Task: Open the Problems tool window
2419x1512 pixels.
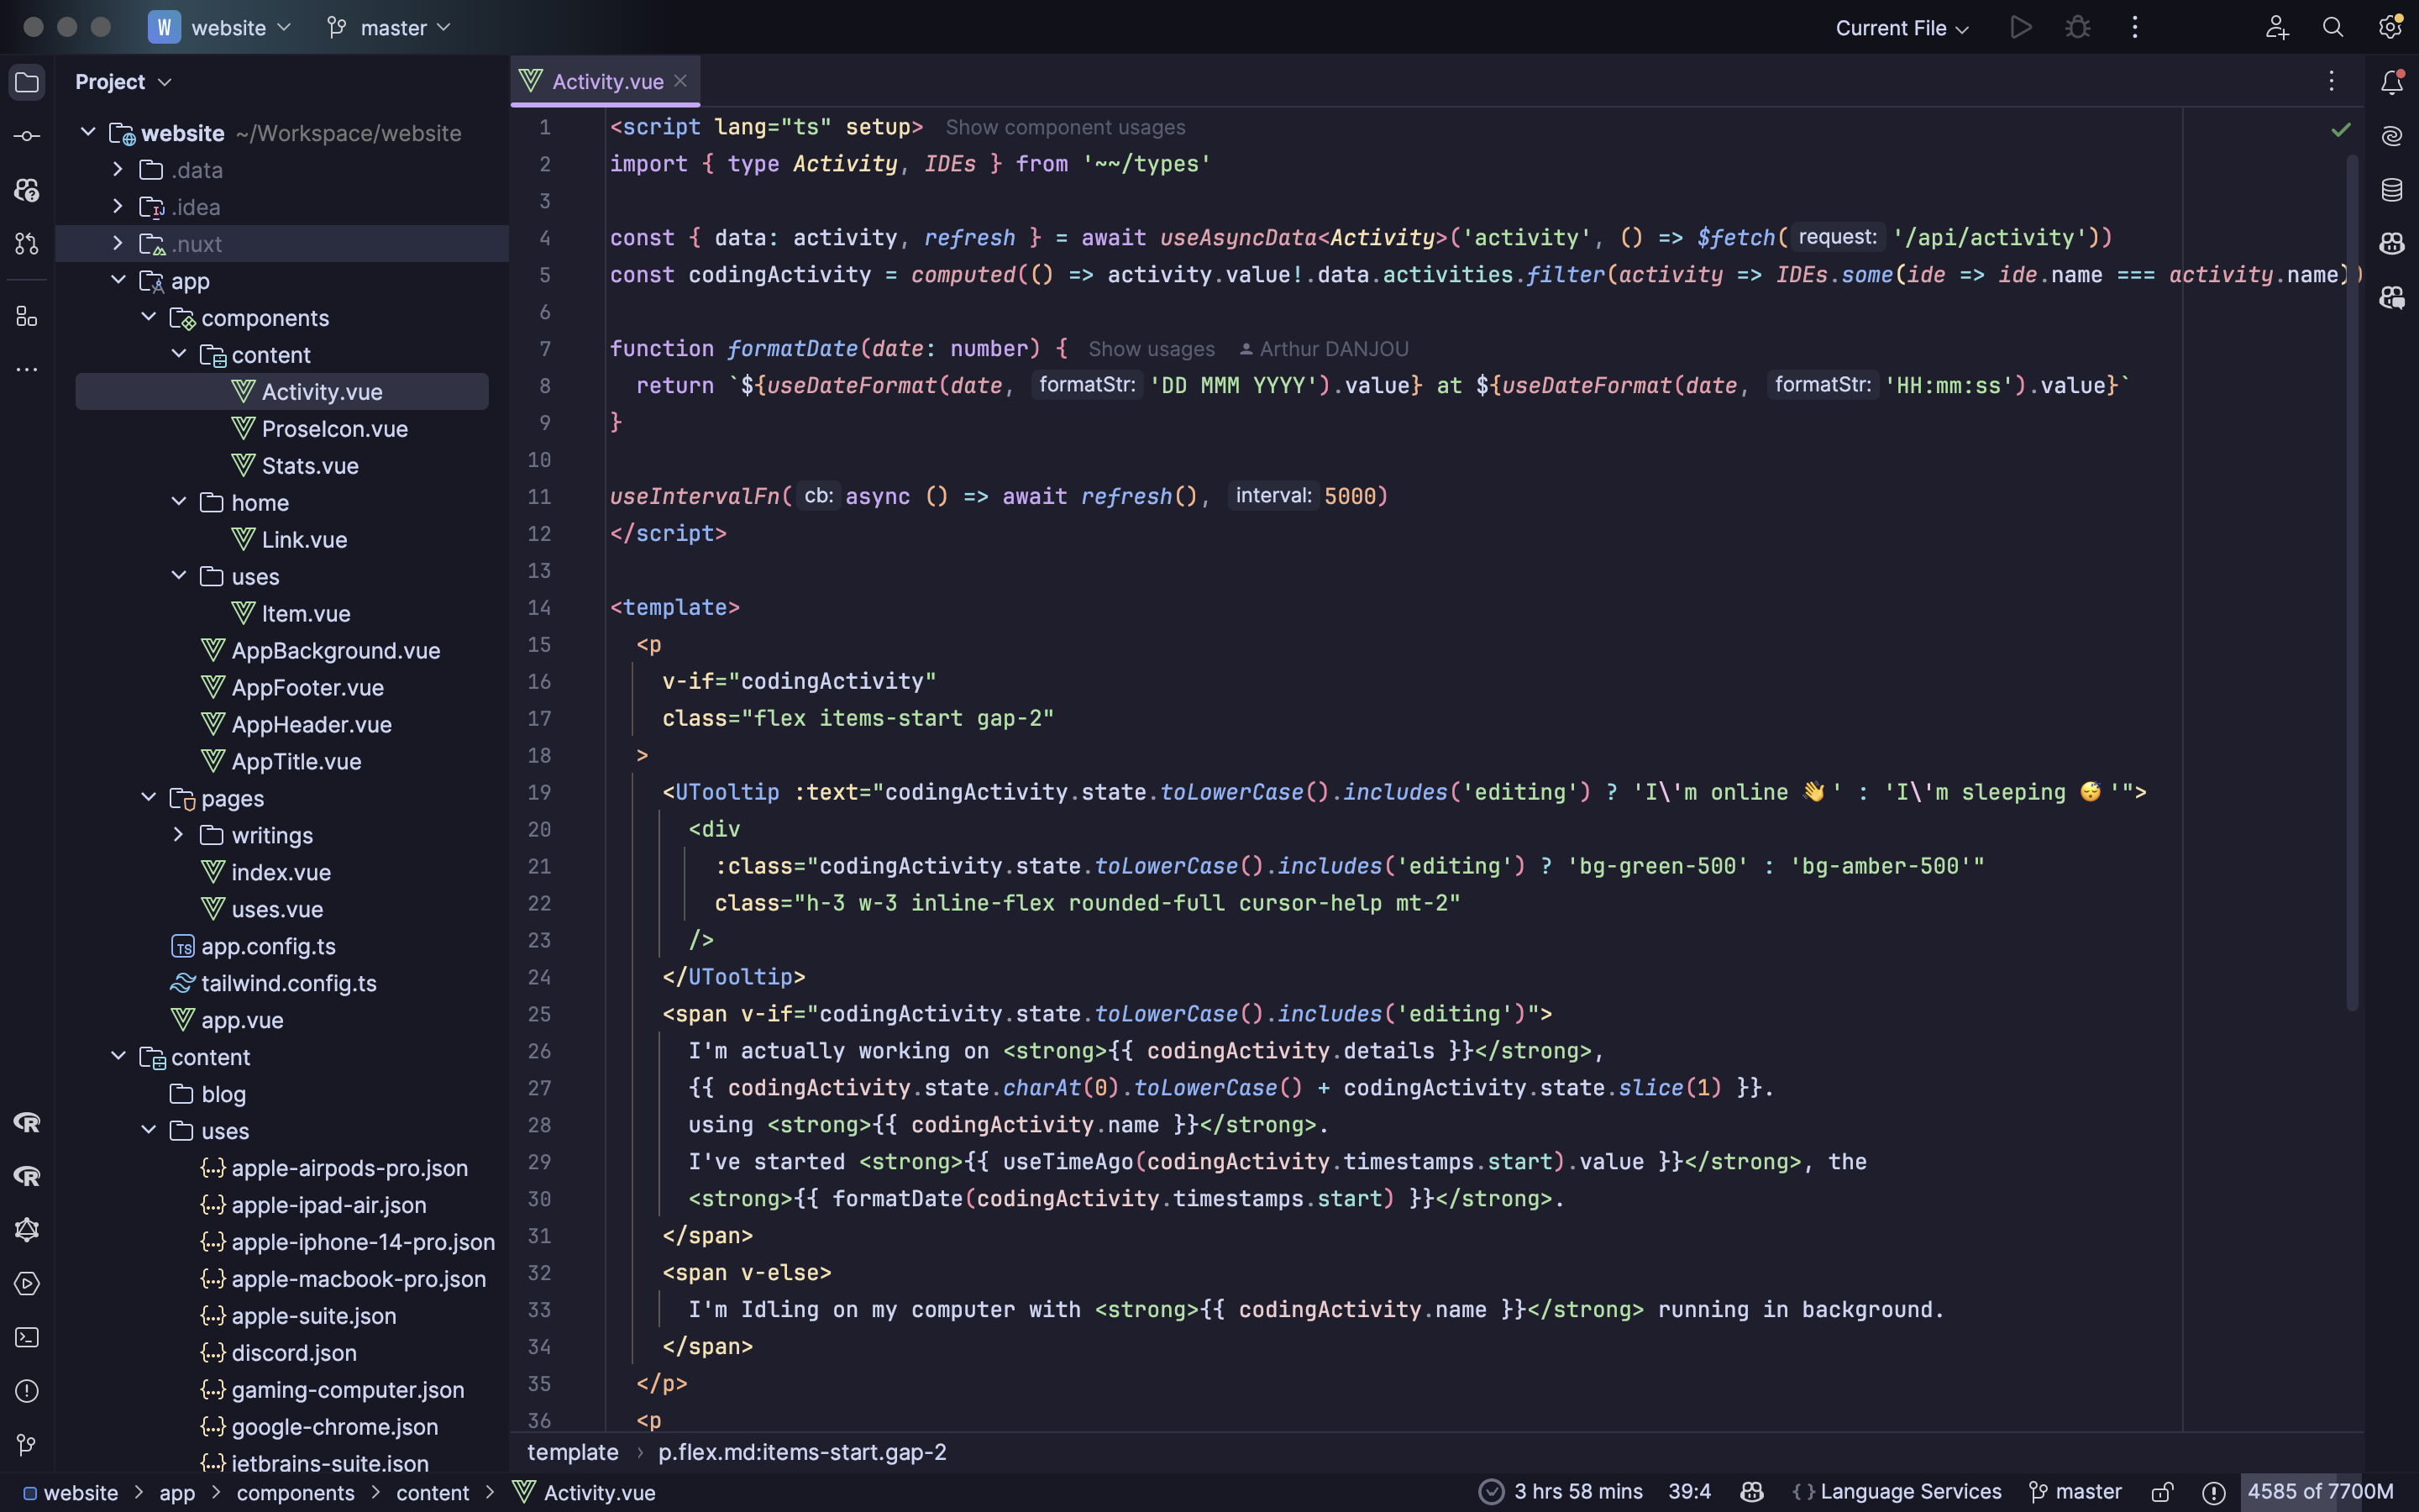Action: click(26, 1391)
